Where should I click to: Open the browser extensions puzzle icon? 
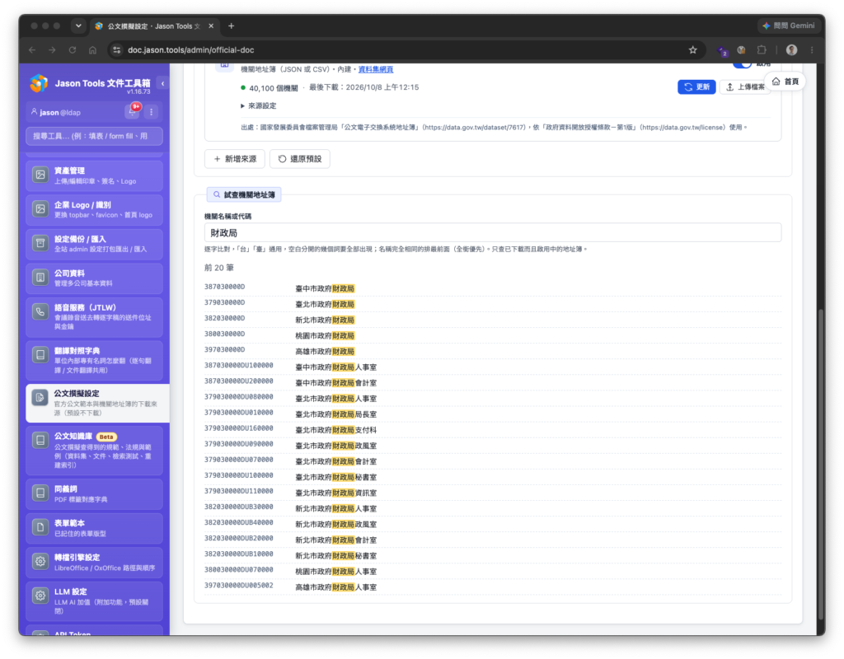[x=761, y=50]
